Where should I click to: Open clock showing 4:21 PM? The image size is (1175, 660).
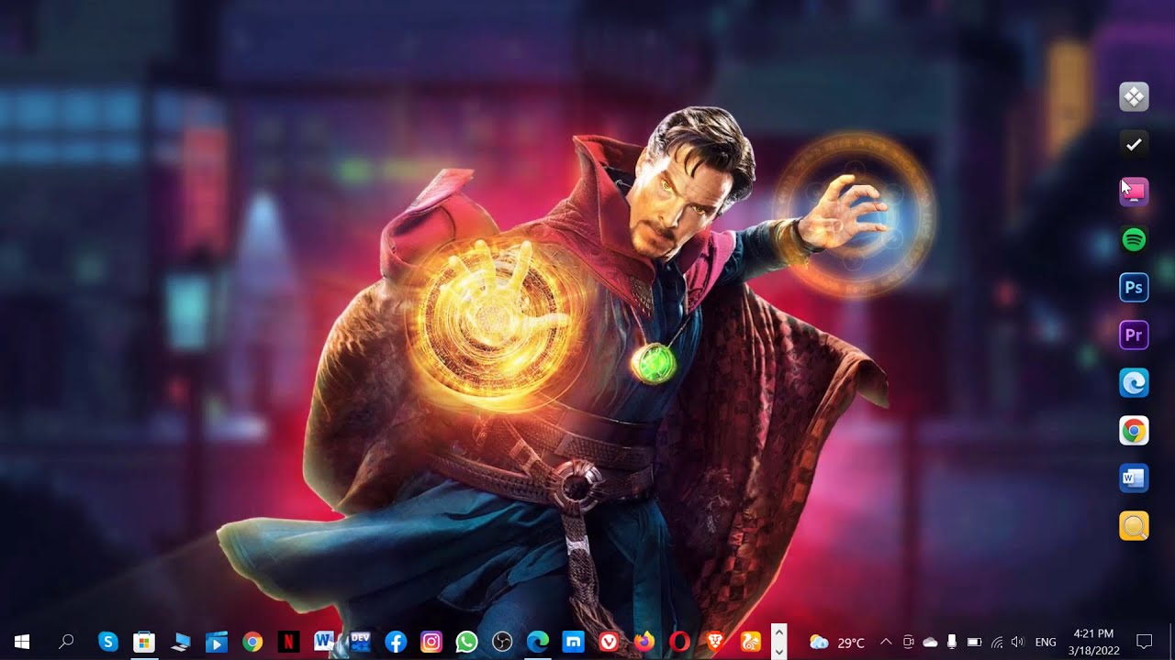[1093, 642]
